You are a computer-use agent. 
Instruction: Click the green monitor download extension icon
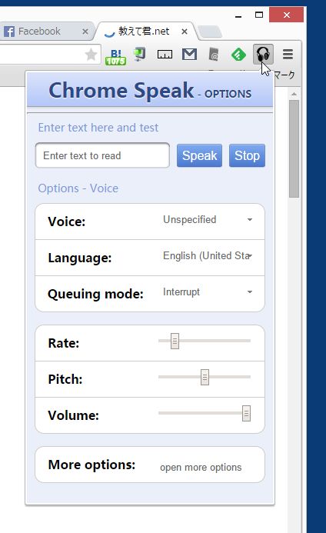pos(140,55)
